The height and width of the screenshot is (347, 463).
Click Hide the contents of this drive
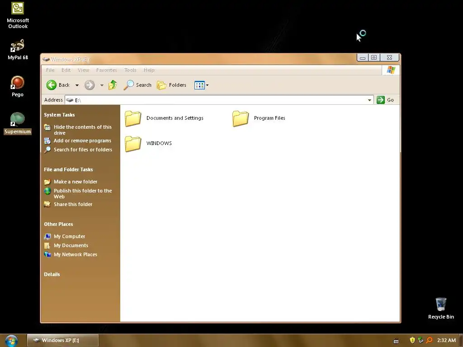[x=82, y=130]
